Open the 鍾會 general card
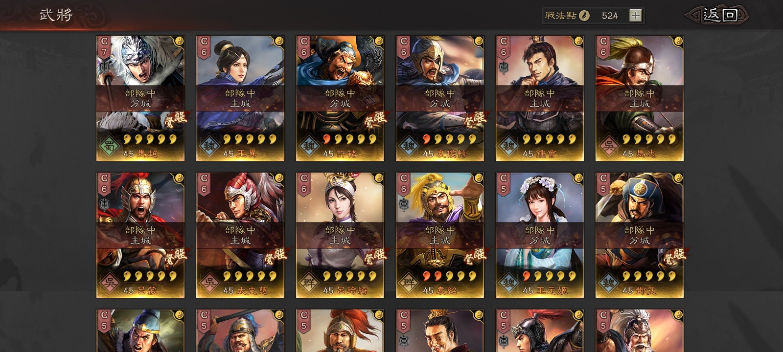The image size is (783, 352). tap(540, 98)
